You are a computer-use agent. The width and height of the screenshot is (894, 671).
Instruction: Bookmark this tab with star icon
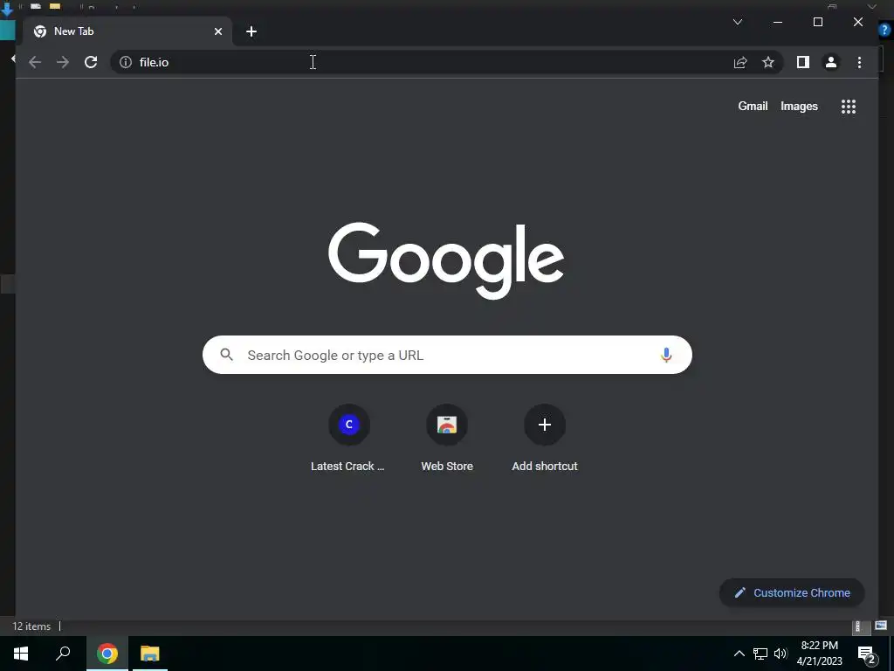click(x=768, y=62)
